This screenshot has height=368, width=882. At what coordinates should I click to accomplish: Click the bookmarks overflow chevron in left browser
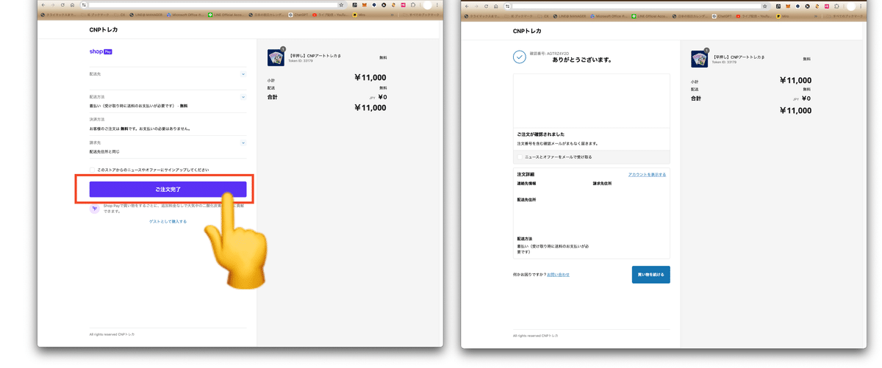coord(392,15)
